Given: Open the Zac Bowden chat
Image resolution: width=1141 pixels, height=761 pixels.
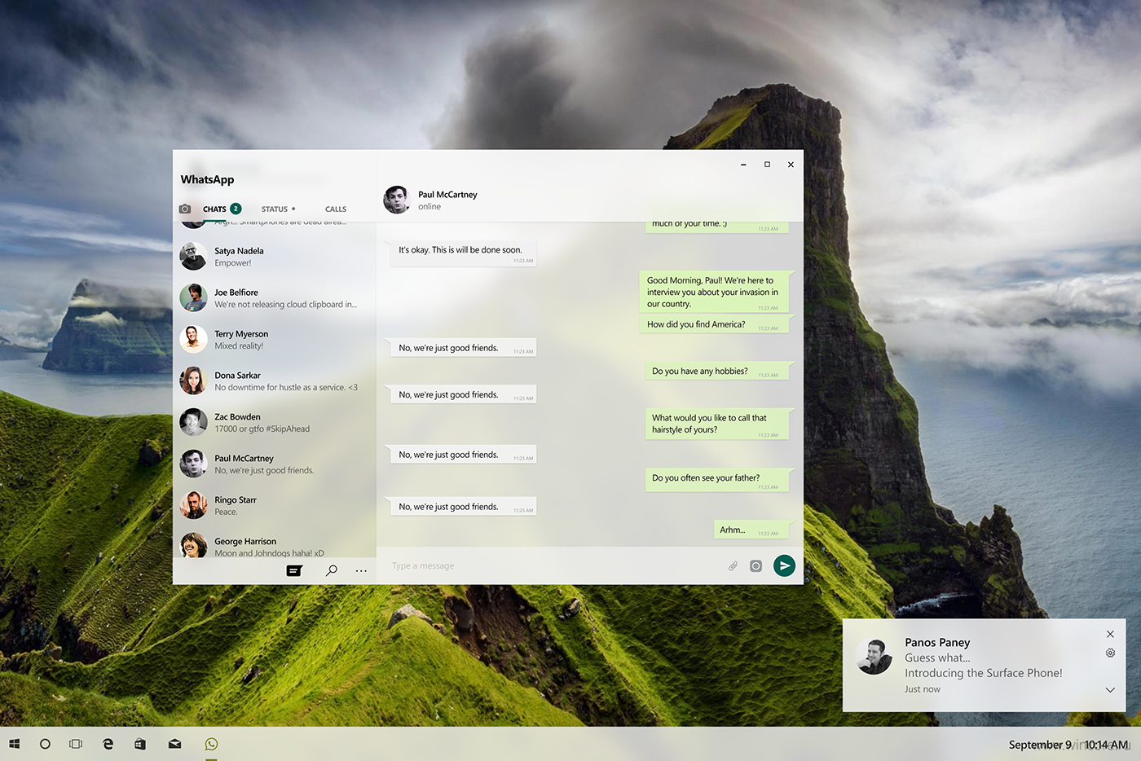Looking at the screenshot, I should [x=275, y=423].
